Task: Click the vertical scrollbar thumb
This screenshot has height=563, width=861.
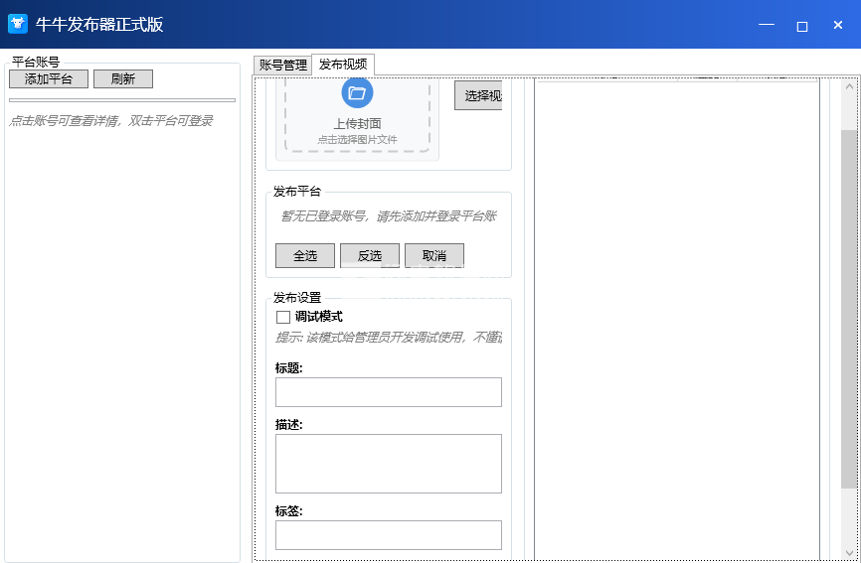Action: tap(849, 308)
